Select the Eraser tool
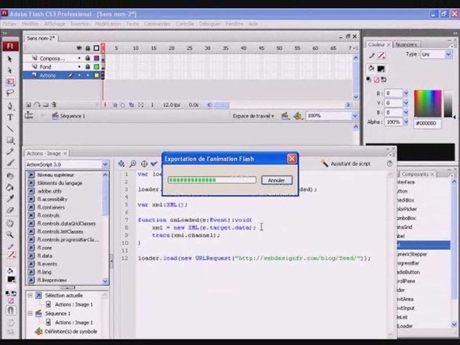 tap(10, 210)
